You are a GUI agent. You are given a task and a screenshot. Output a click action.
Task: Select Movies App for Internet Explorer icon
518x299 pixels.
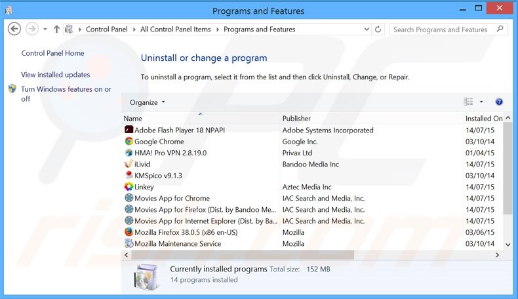click(x=129, y=220)
